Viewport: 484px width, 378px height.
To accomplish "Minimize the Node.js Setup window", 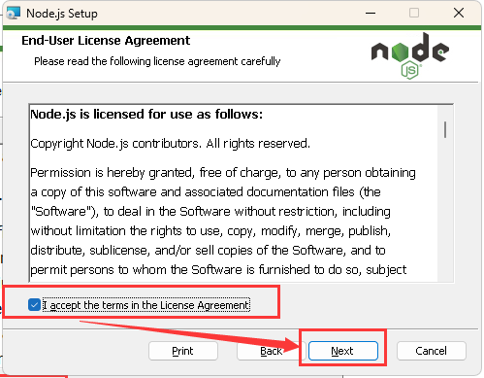I will [x=371, y=13].
